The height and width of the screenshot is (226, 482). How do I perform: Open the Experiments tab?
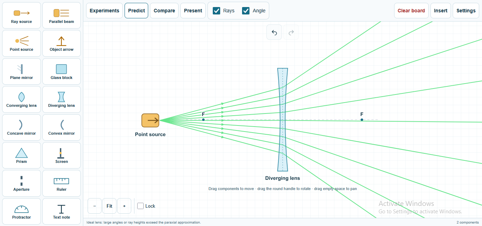point(104,11)
